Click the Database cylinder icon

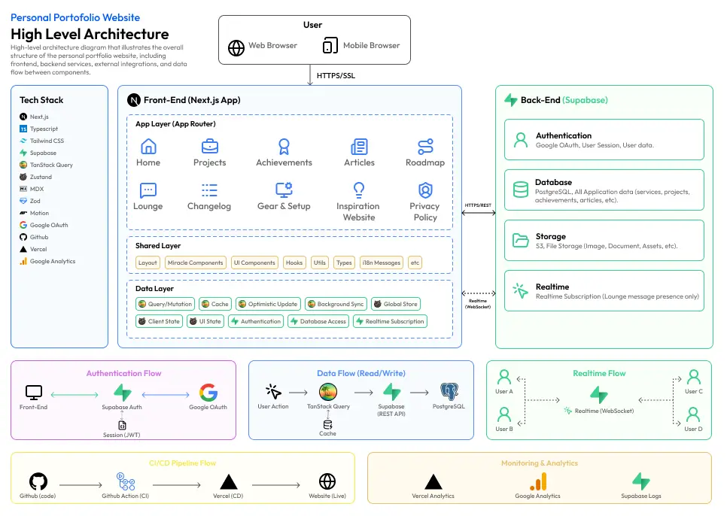[520, 190]
